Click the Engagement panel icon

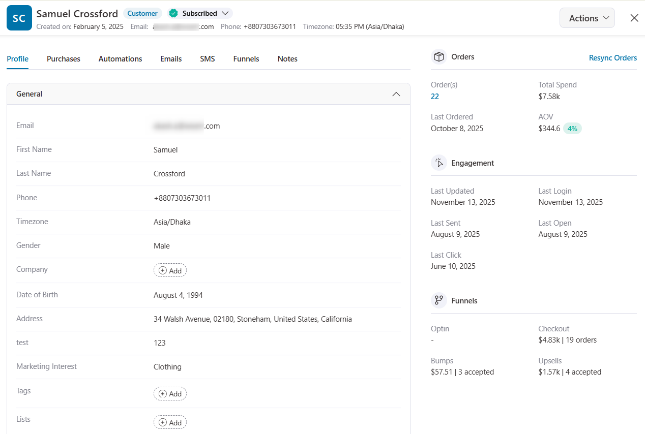tap(438, 163)
